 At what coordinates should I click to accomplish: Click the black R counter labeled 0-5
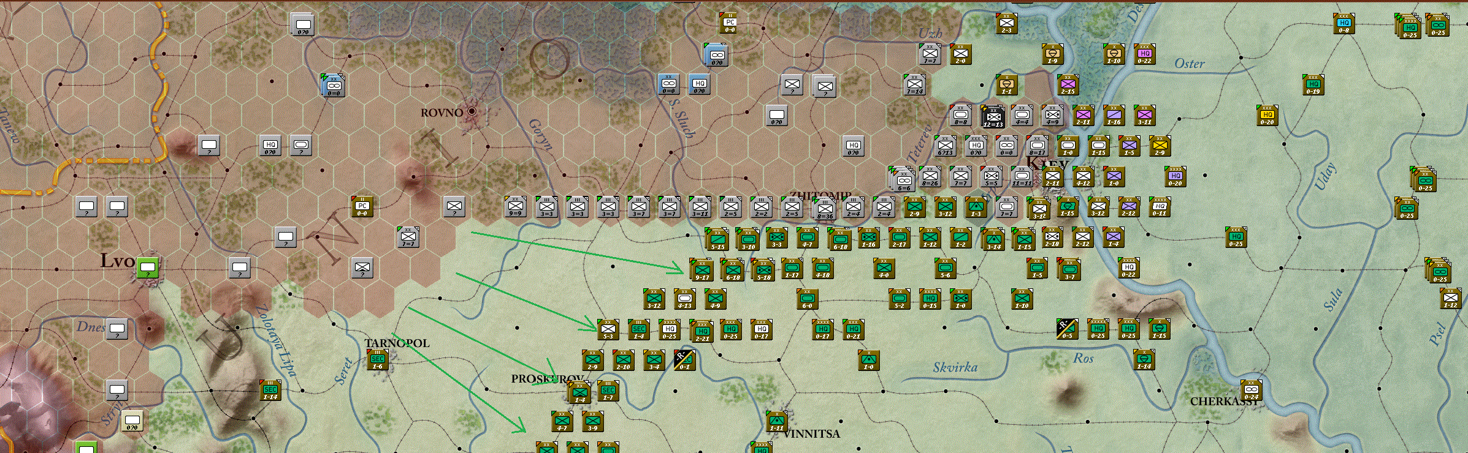tap(1068, 329)
